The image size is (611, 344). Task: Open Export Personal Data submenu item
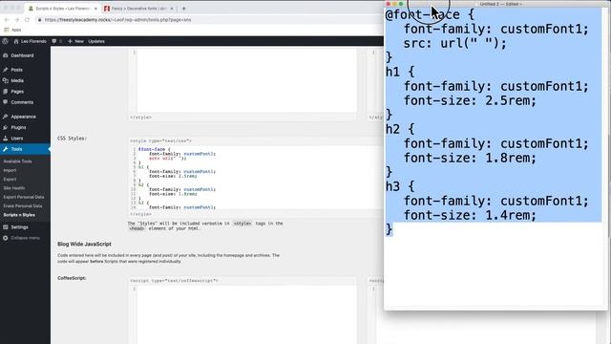coord(24,197)
